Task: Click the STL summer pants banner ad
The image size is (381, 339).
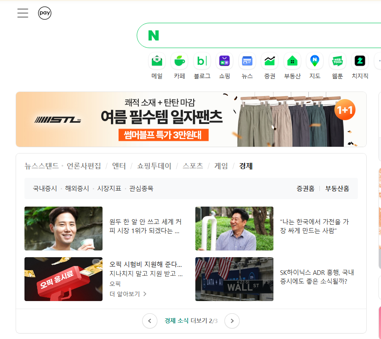Action: 191,119
